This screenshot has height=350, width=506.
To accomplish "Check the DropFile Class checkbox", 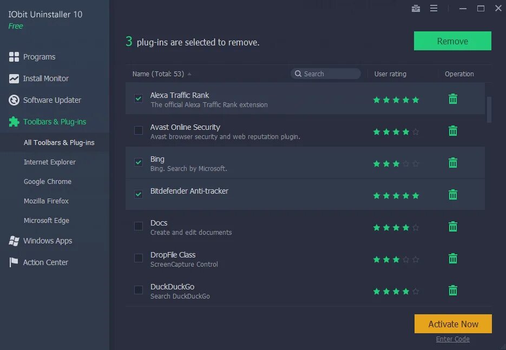I will pos(139,258).
